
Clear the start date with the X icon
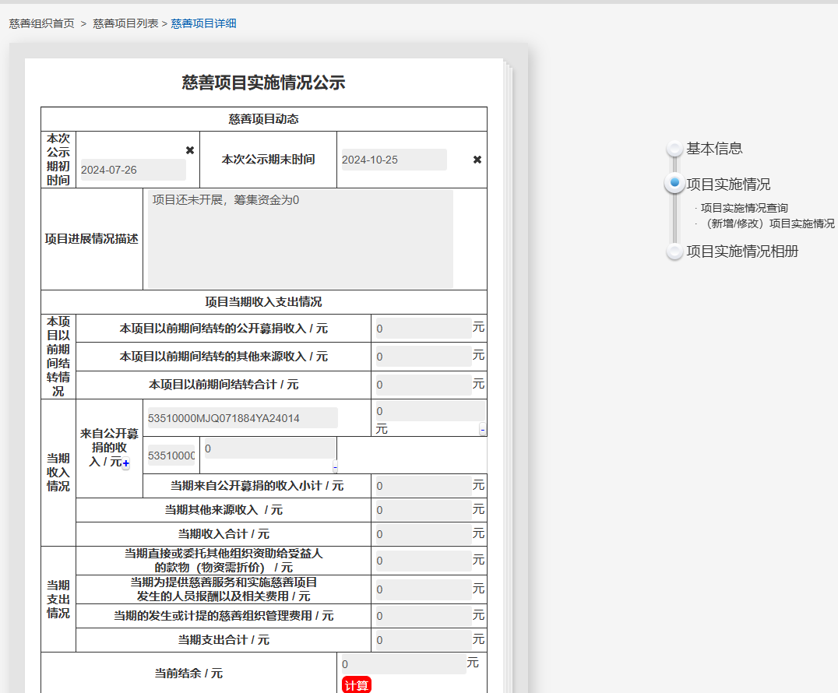tap(189, 150)
